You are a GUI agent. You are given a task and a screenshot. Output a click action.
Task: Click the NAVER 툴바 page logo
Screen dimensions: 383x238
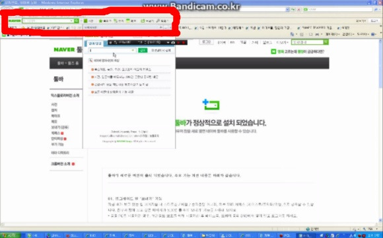coord(68,49)
